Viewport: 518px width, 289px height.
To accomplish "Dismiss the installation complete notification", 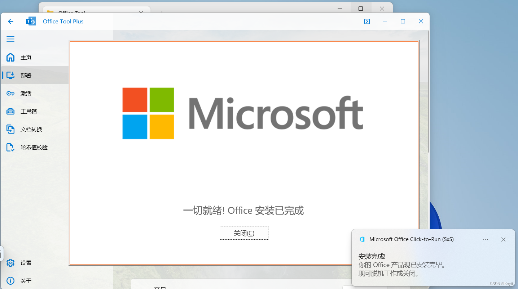I will 503,239.
